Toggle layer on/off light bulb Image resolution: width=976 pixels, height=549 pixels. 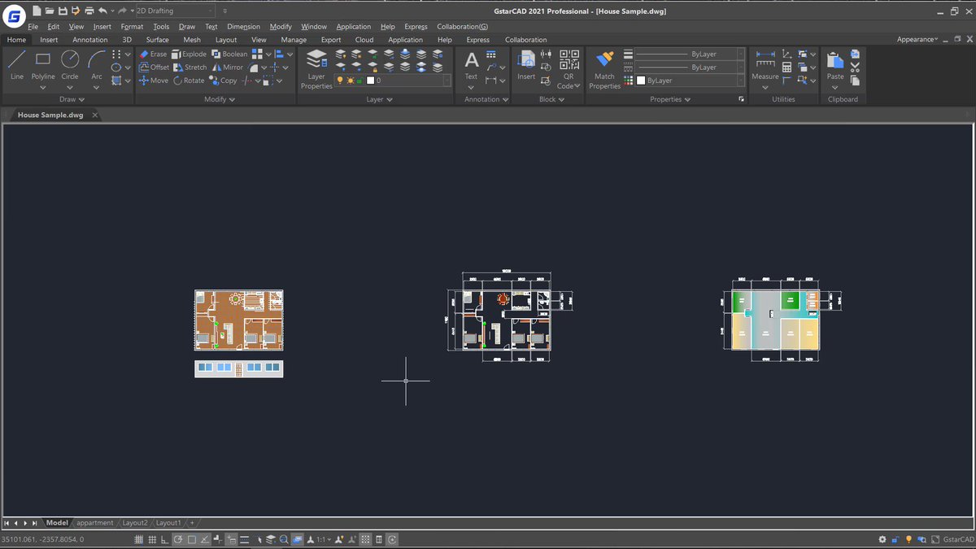(341, 81)
